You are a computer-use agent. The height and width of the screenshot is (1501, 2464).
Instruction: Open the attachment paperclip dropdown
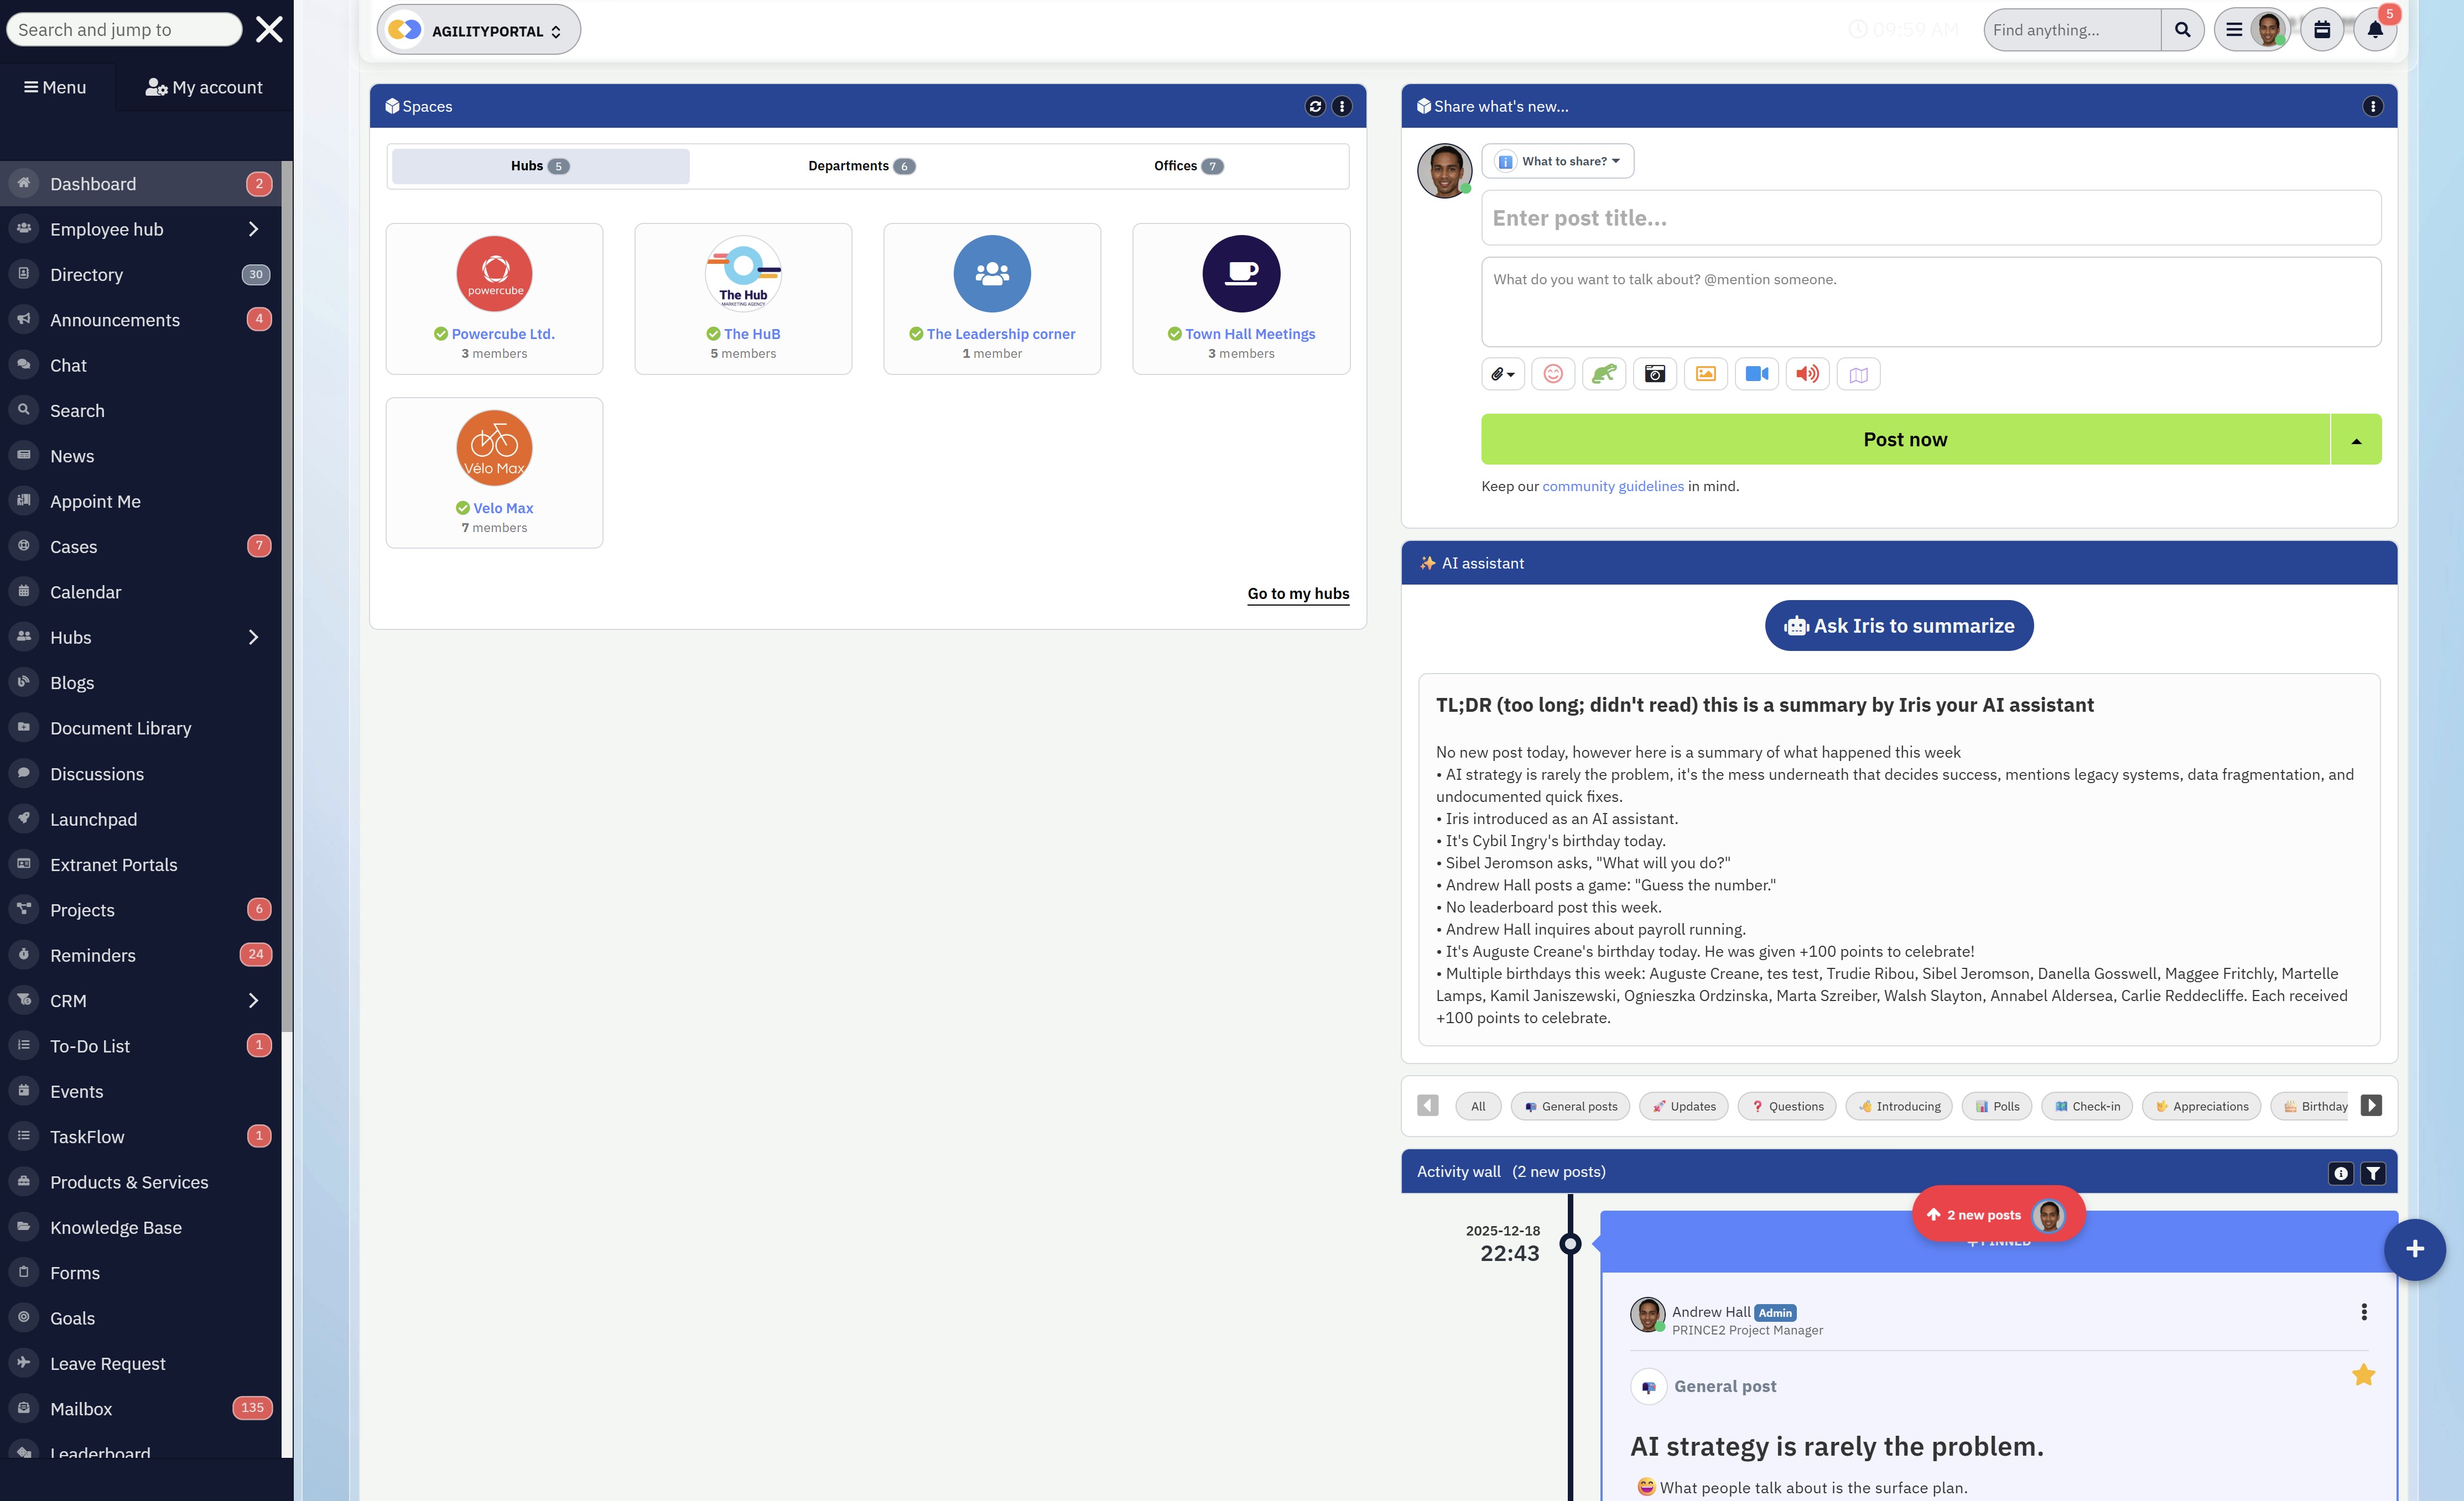click(1502, 374)
